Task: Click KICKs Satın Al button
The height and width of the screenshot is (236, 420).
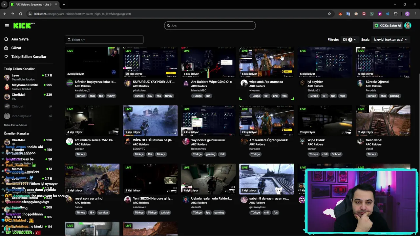Action: (388, 26)
